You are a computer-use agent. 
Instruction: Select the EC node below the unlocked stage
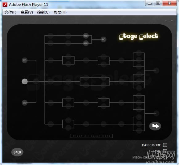pos(25,103)
